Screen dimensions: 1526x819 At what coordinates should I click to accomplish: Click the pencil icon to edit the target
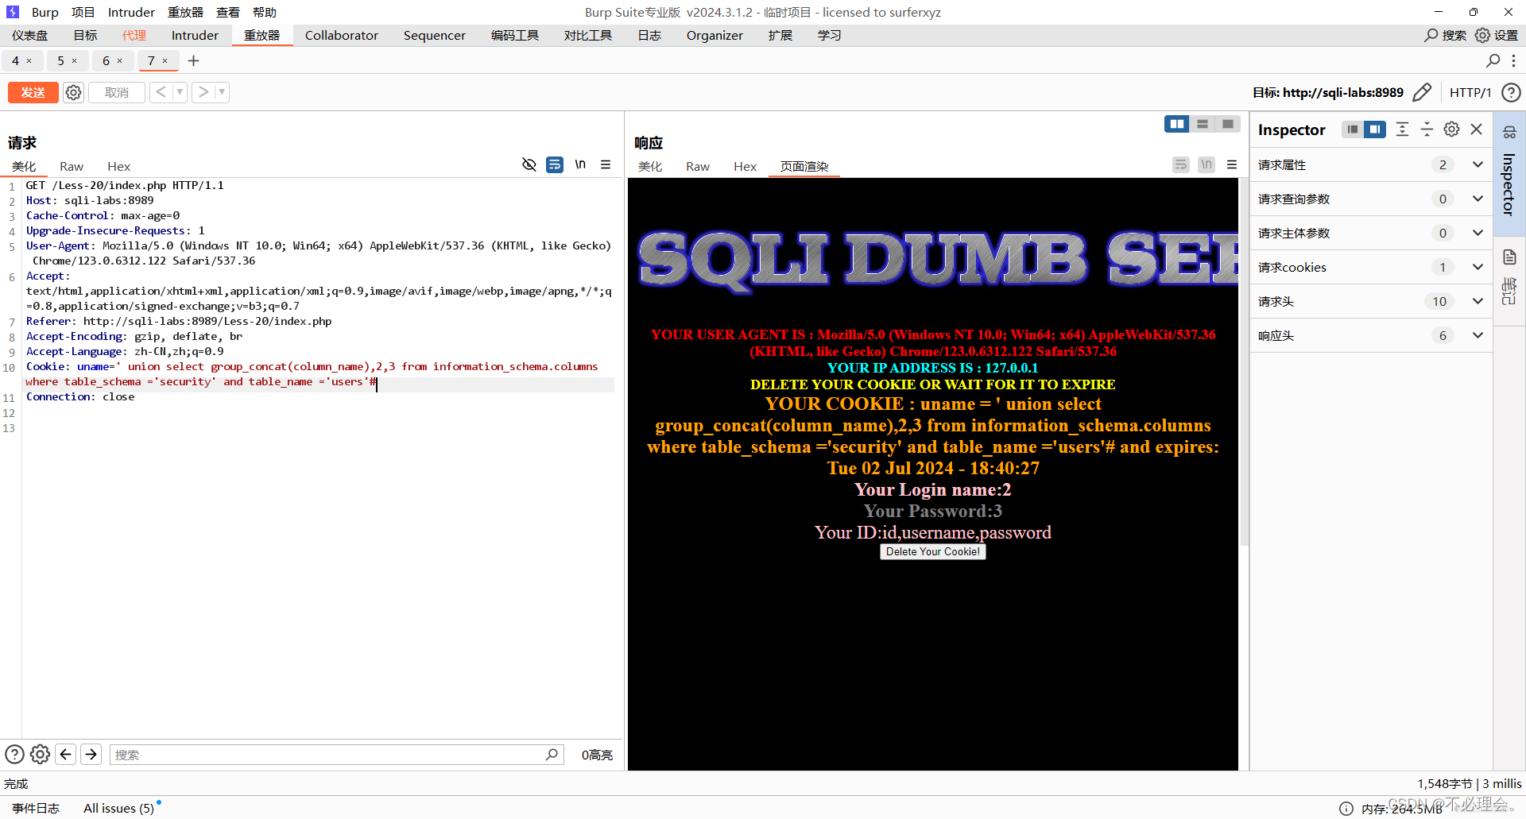click(x=1423, y=92)
